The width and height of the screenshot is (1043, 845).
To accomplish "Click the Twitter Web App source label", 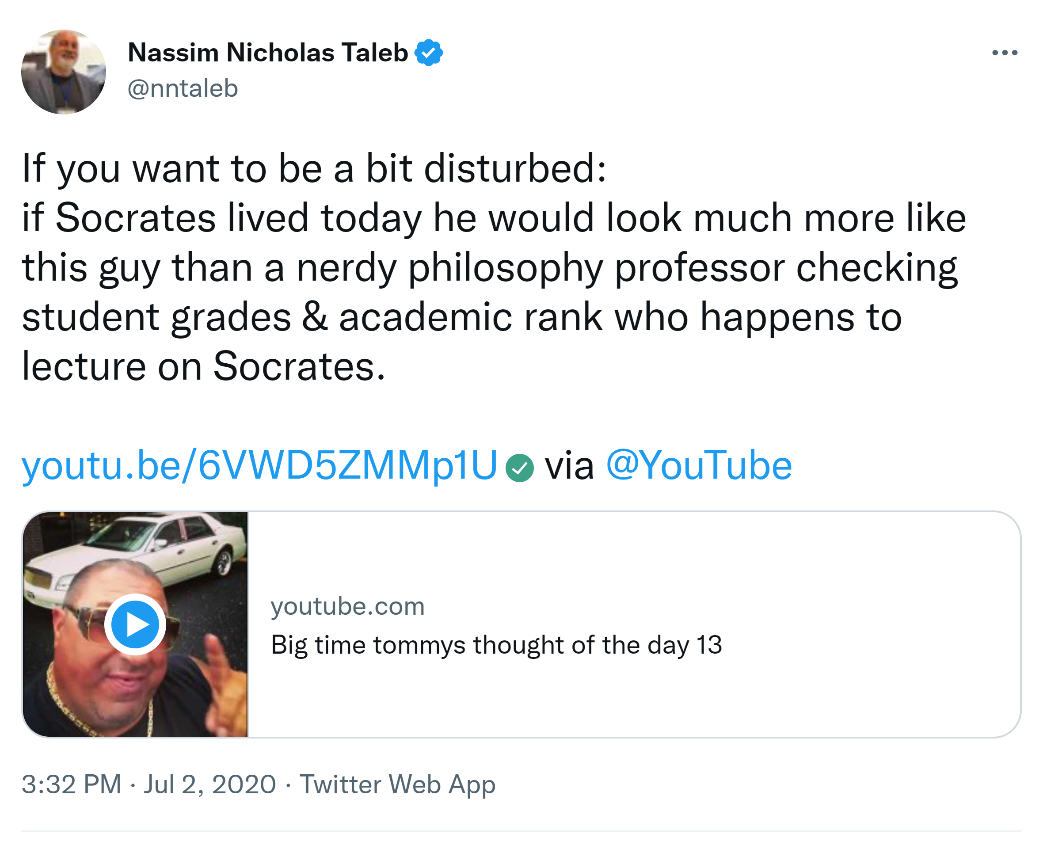I will coord(397,784).
